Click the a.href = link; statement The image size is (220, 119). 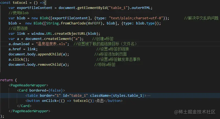(23, 49)
